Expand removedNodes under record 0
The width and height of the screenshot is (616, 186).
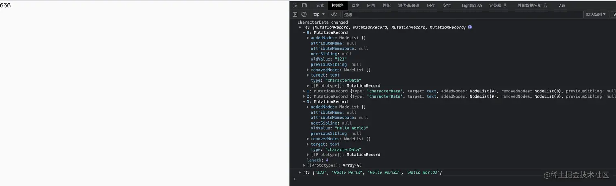coord(308,70)
